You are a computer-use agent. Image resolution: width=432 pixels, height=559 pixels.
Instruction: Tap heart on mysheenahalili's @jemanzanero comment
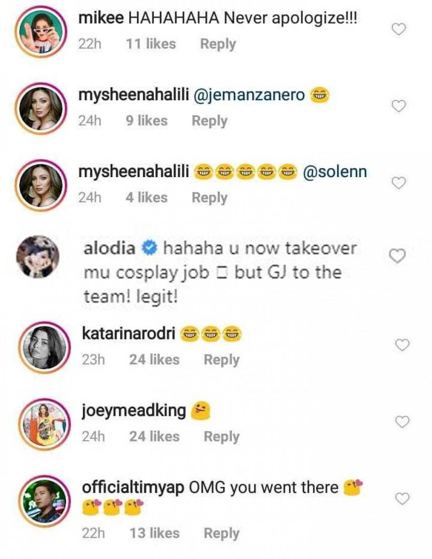click(398, 106)
